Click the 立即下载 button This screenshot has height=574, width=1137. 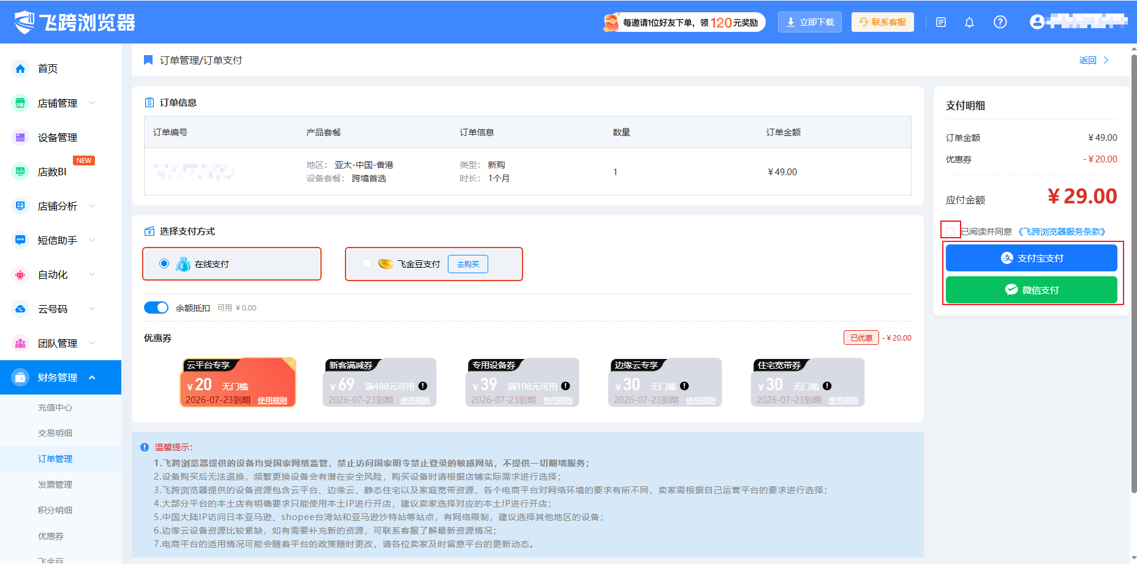point(810,22)
